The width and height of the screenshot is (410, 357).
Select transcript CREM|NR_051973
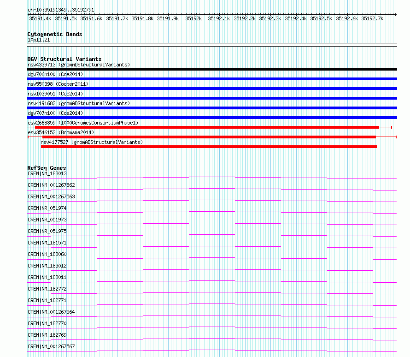(47, 220)
